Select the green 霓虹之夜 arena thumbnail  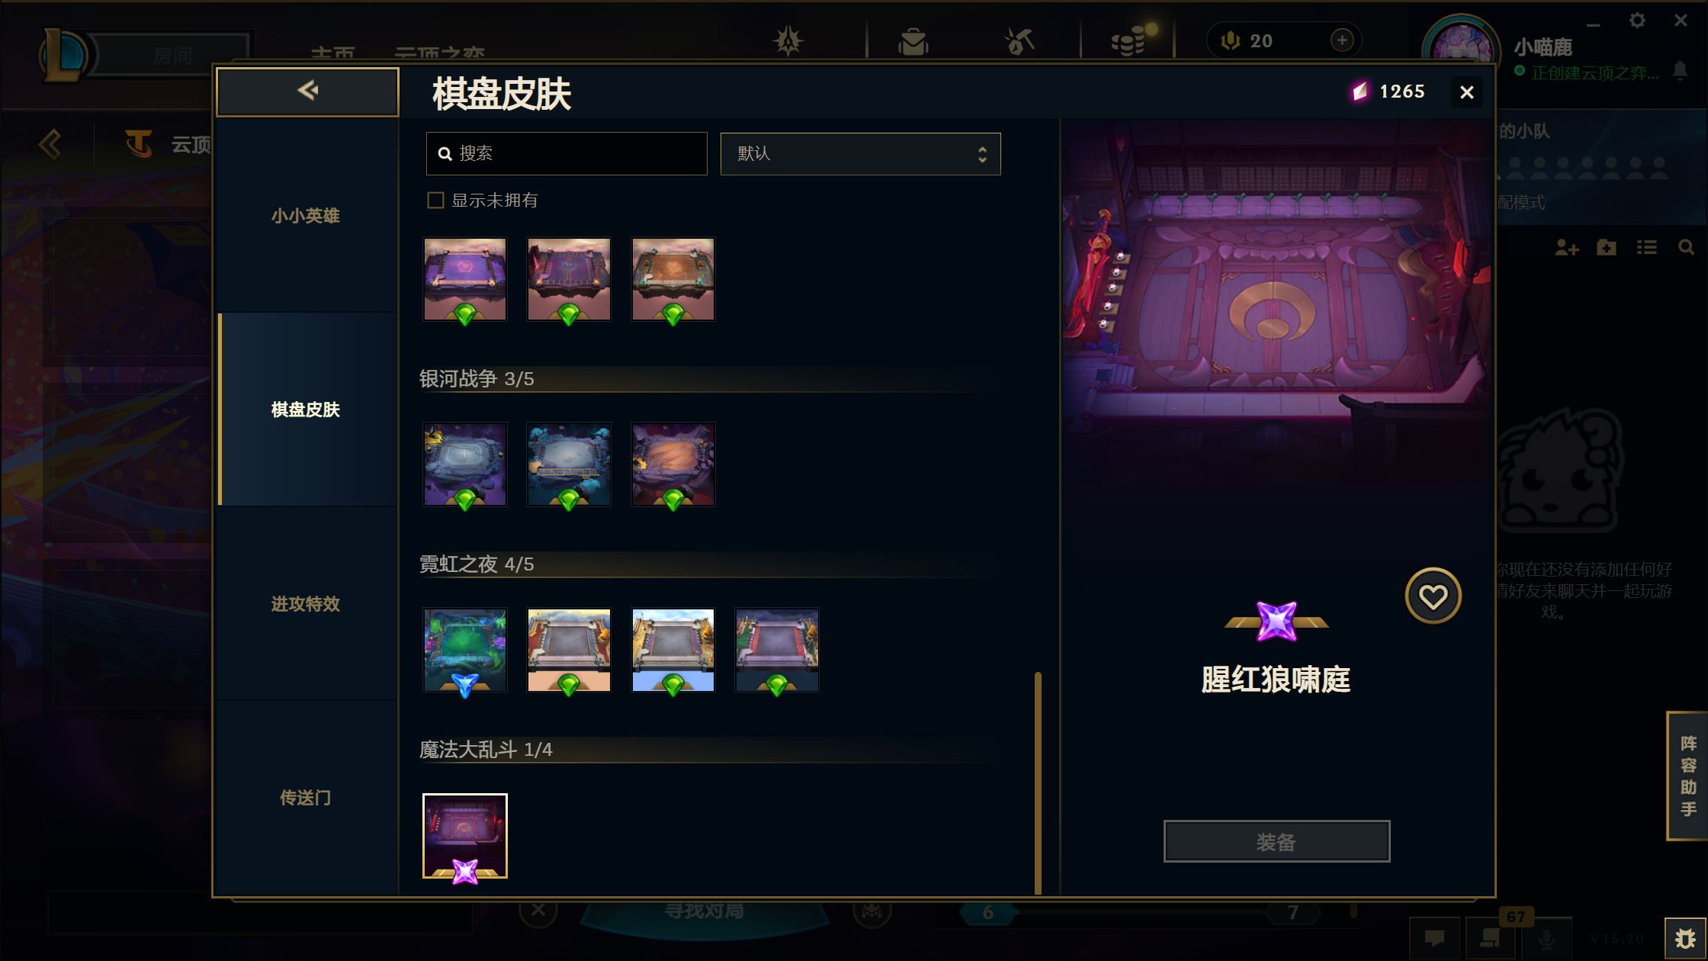coord(465,650)
